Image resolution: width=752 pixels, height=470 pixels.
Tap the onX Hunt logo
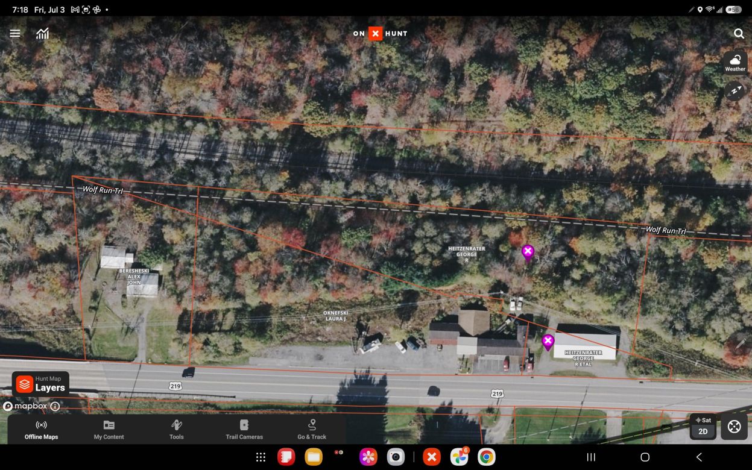coord(381,34)
